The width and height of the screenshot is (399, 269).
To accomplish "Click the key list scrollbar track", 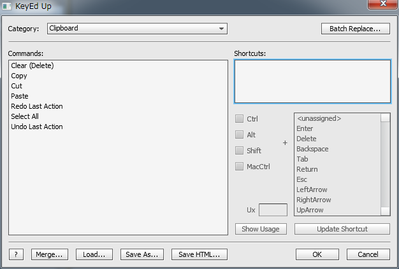I will [x=385, y=165].
